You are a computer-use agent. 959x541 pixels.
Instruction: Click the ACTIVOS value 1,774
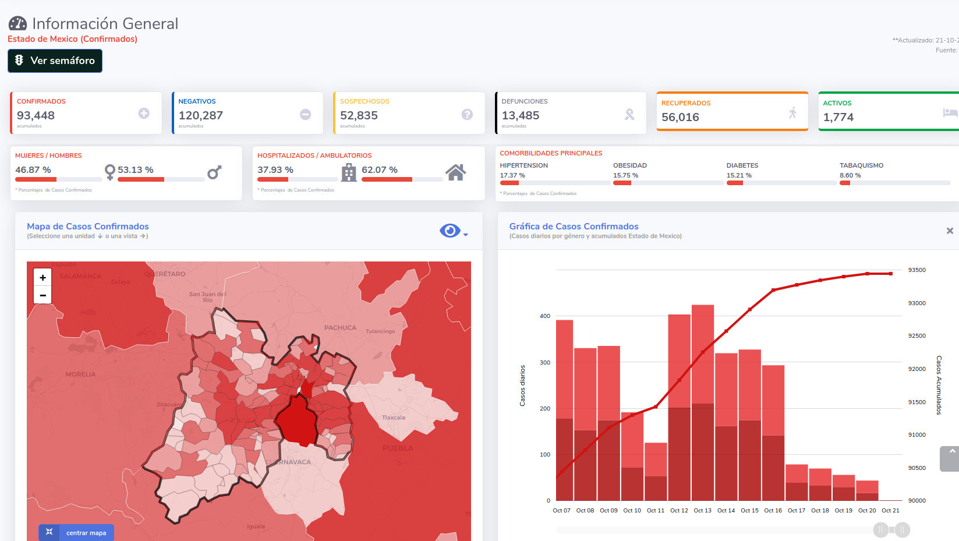tap(838, 117)
